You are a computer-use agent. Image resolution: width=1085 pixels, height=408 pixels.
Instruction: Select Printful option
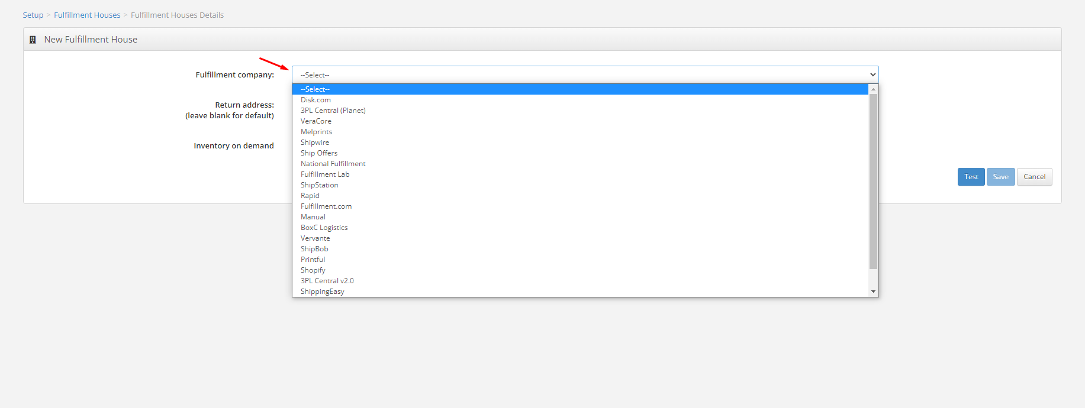580,260
